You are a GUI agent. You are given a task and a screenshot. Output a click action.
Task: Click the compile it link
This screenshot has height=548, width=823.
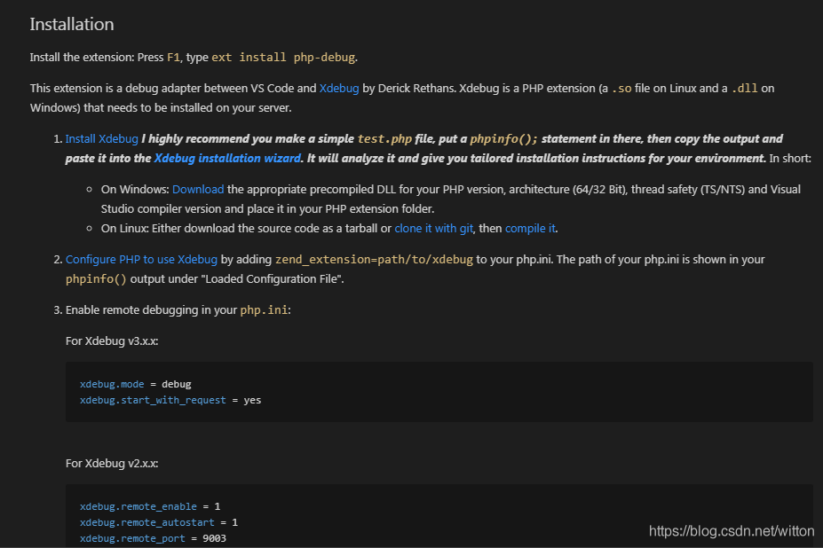tap(530, 228)
